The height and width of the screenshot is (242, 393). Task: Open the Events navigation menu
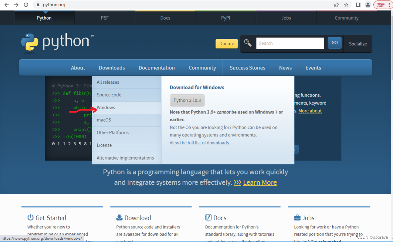[x=313, y=68]
